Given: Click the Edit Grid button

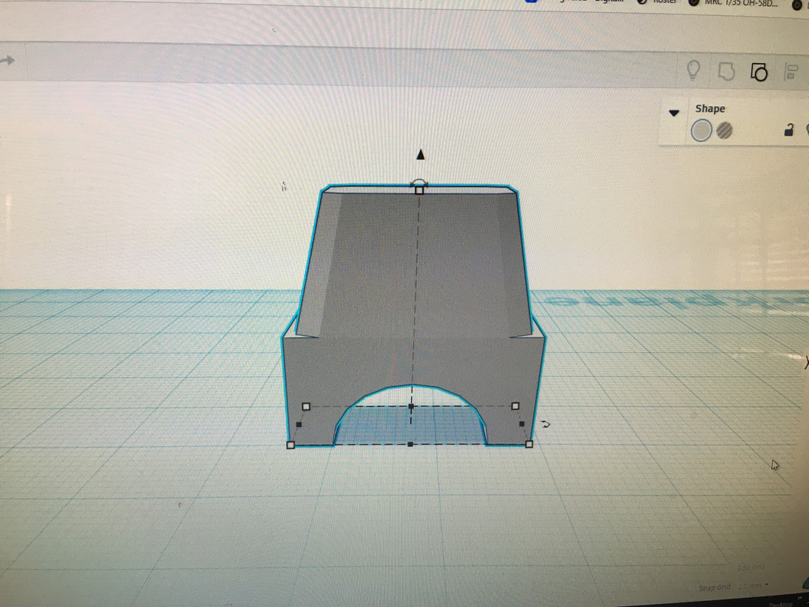Looking at the screenshot, I should coord(751,568).
